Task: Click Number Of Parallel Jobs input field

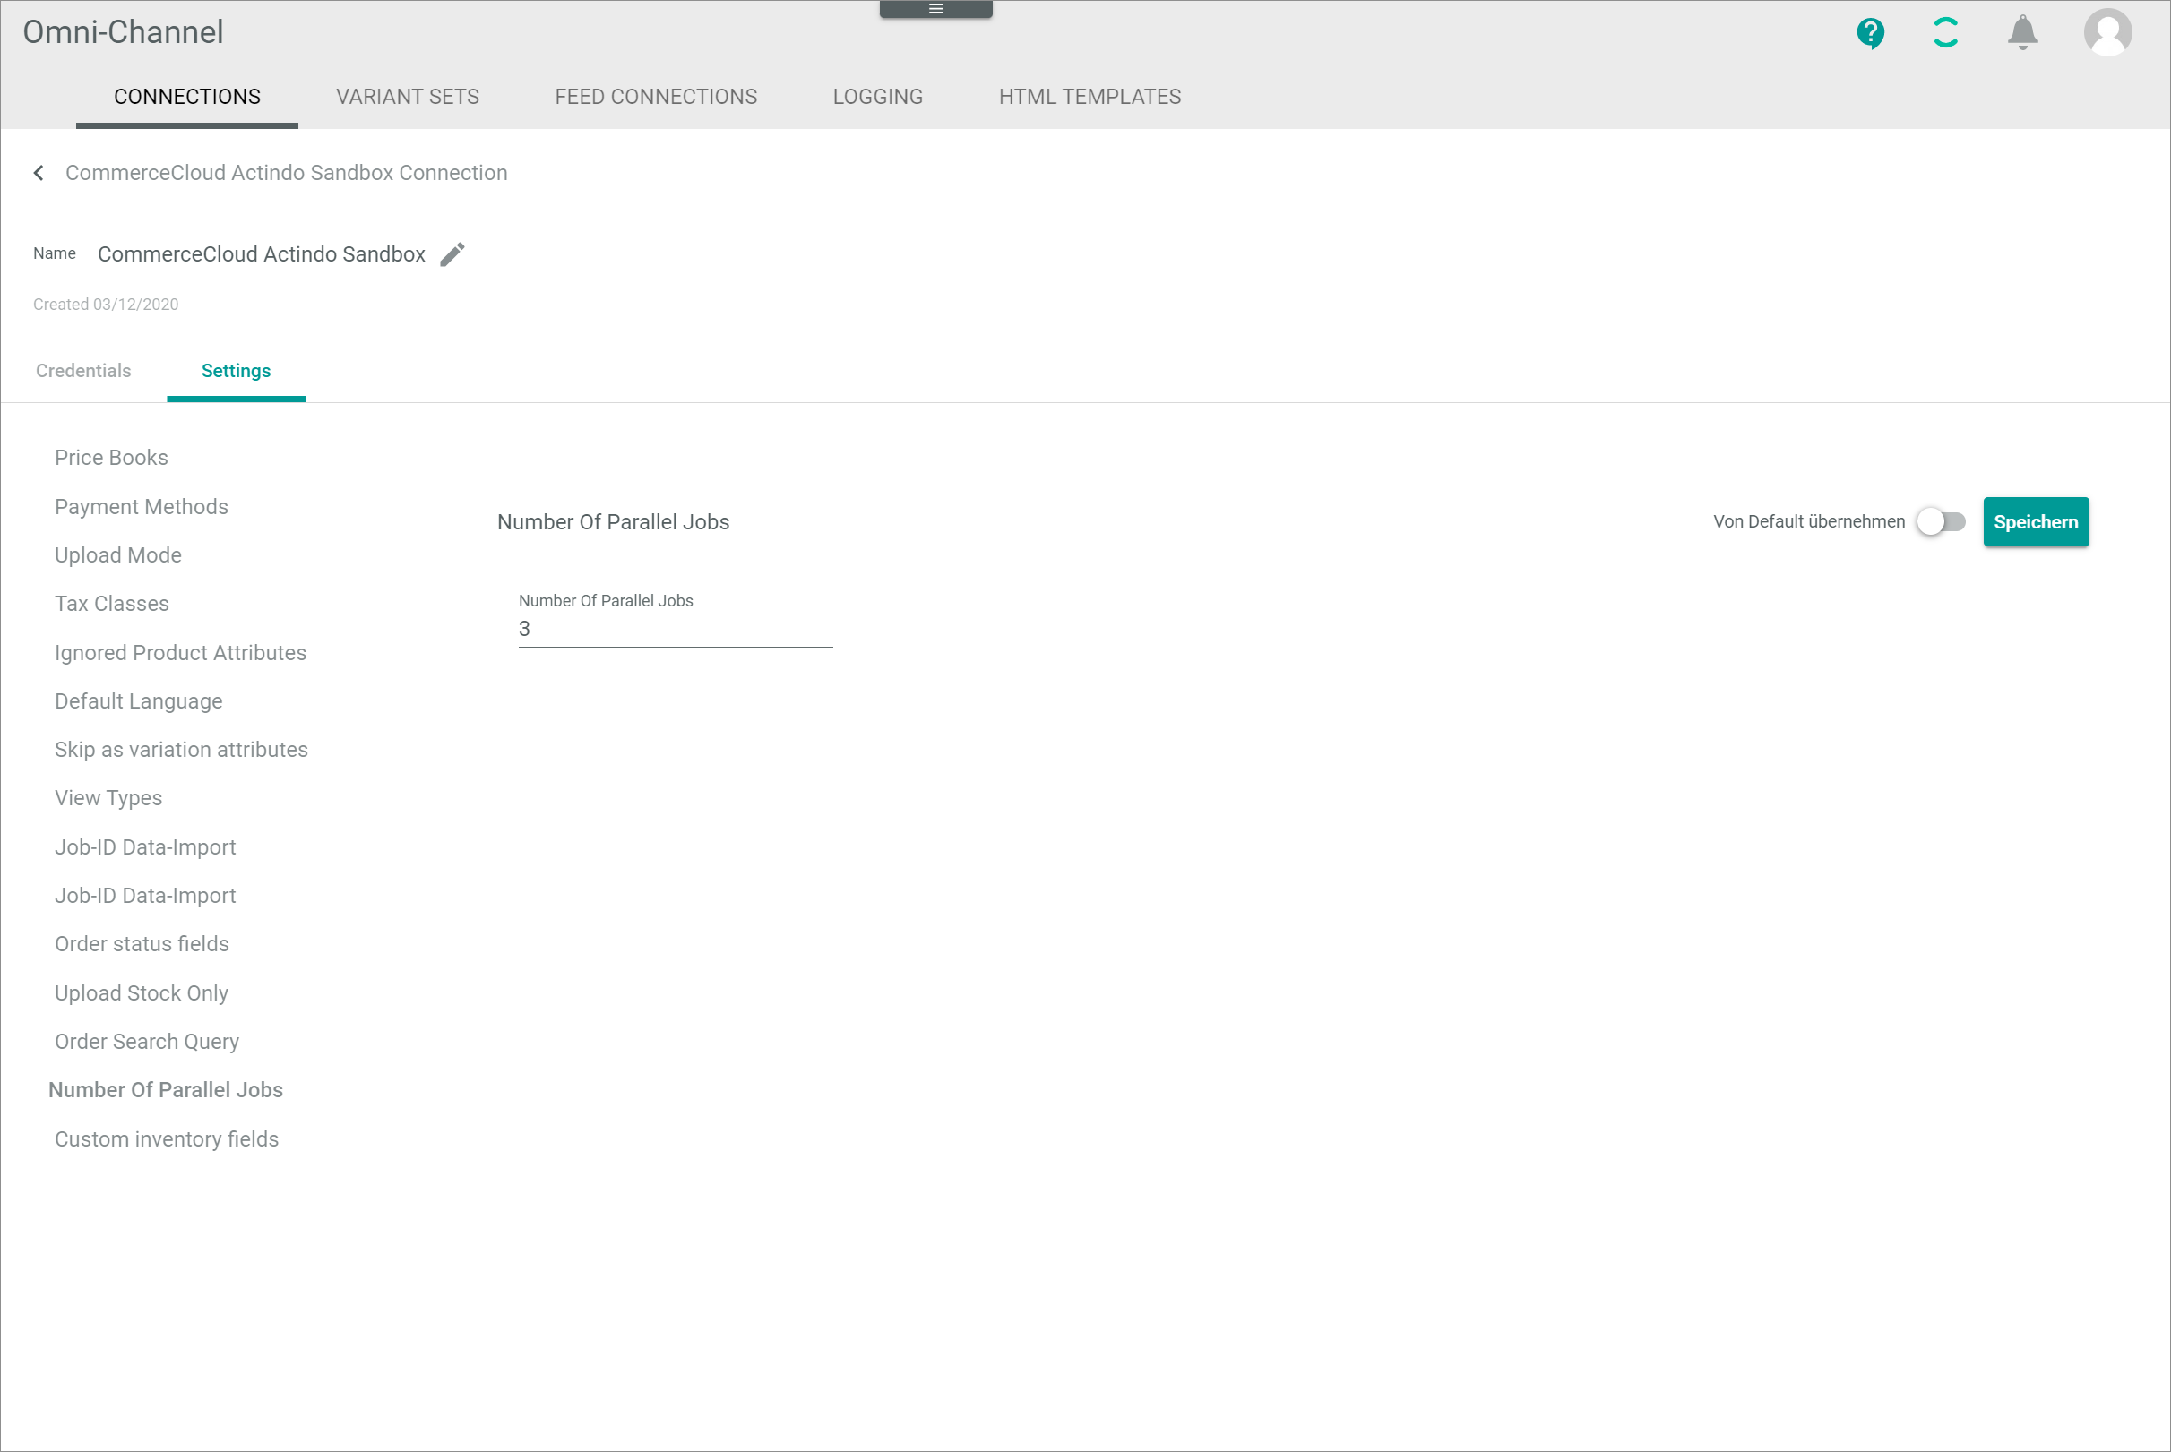Action: pyautogui.click(x=676, y=629)
